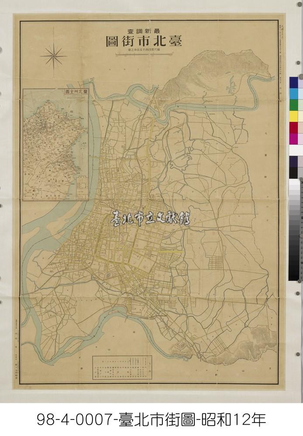Pick the black calibration swatch
The height and width of the screenshot is (436, 303).
[x=293, y=173]
